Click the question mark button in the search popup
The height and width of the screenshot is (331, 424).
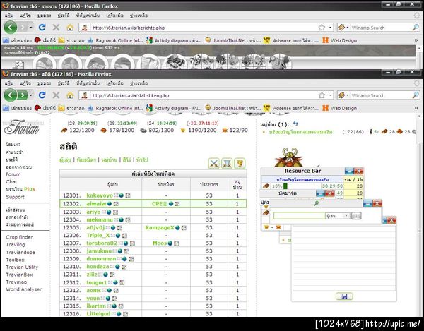click(x=356, y=216)
